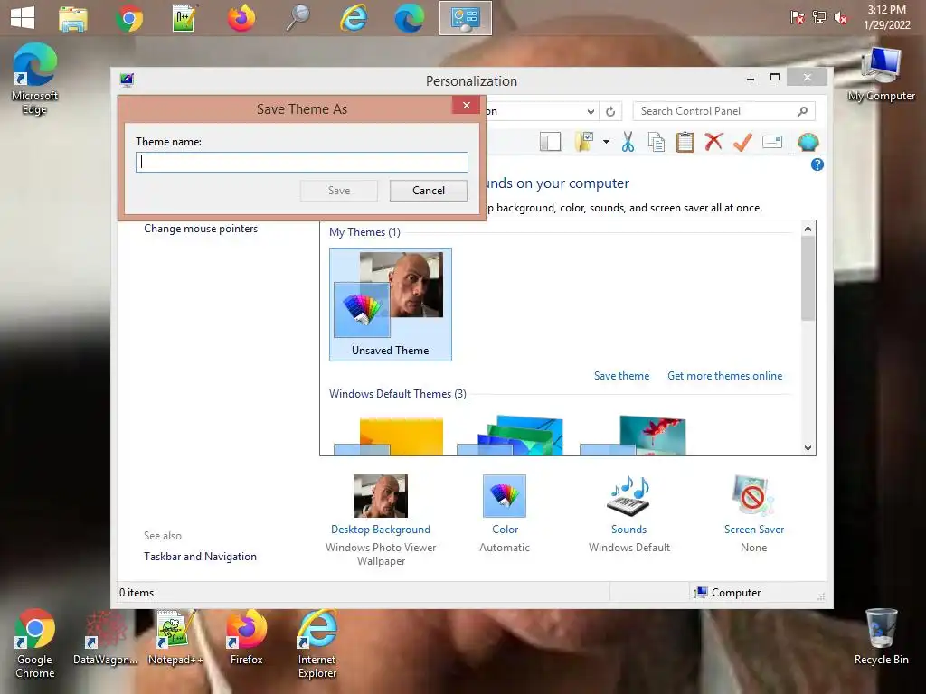This screenshot has width=926, height=694.
Task: Open the clock showing 3:12 PM
Action: 886,17
